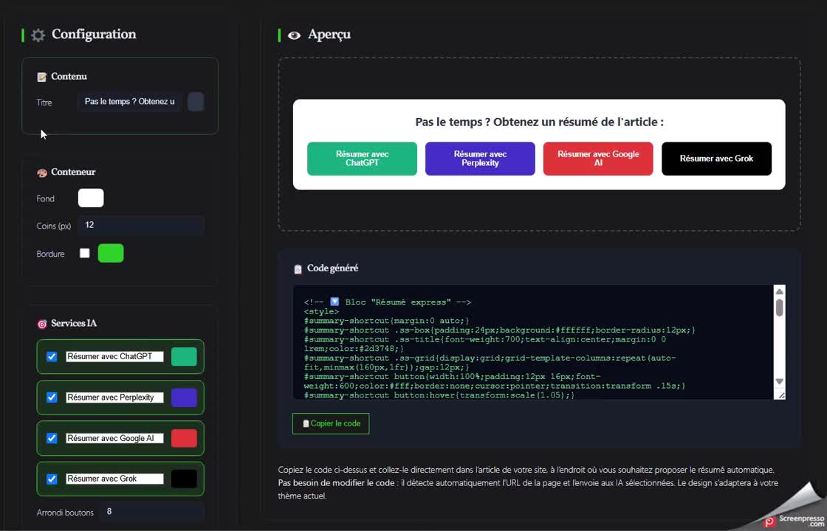Disable the Résumer avec Perplexity checkbox

[x=52, y=398]
